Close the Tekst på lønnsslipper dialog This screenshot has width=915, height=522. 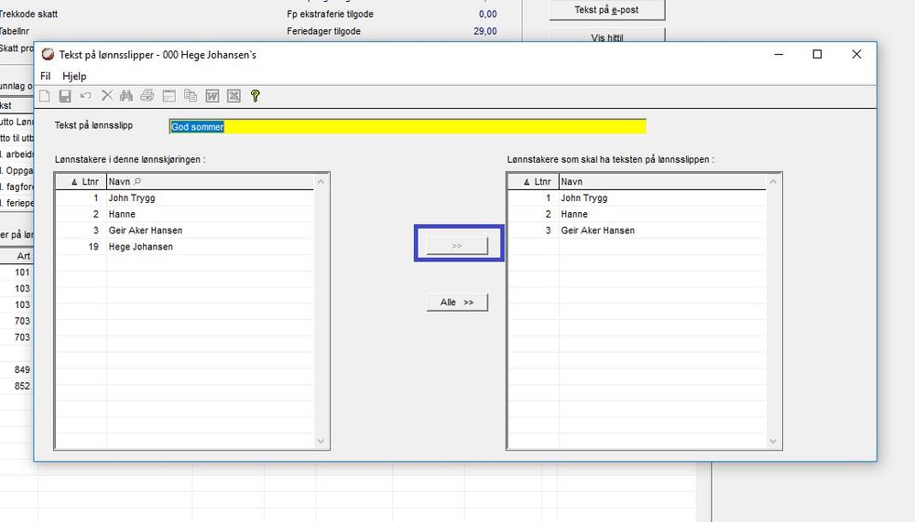(x=856, y=54)
